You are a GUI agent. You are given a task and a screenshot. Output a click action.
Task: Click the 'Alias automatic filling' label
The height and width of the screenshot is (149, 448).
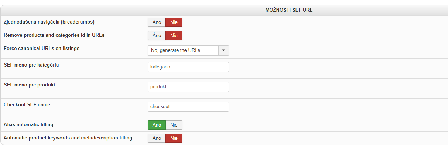pyautogui.click(x=28, y=125)
